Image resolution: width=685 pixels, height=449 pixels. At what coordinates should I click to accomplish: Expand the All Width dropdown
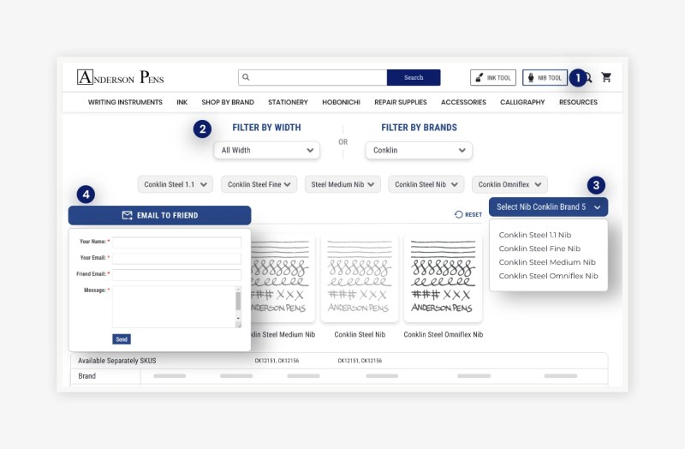tap(267, 150)
